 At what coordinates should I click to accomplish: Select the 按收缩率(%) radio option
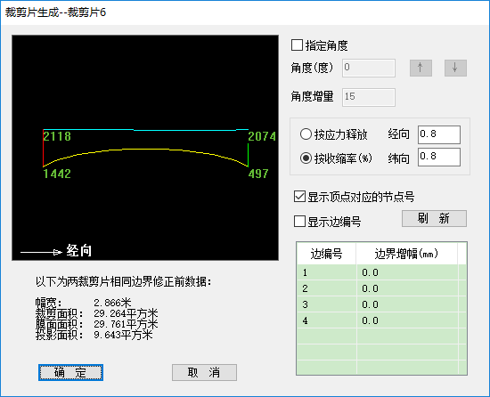click(306, 158)
